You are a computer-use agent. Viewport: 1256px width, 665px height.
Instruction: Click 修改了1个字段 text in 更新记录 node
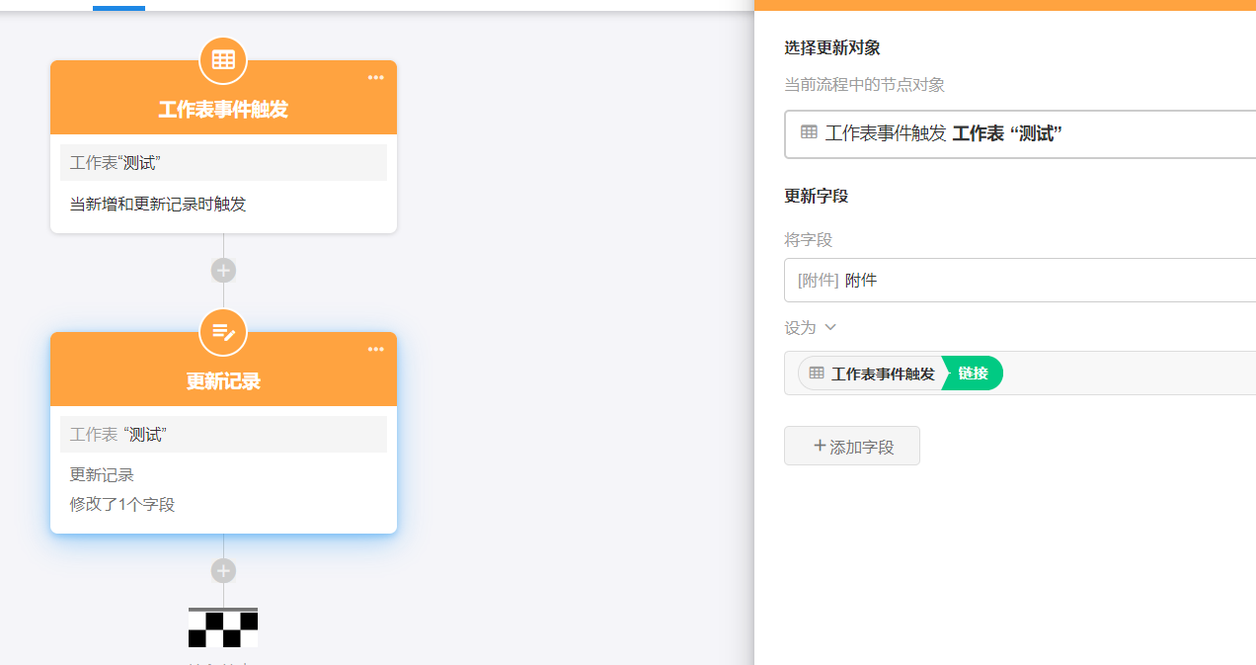coord(122,504)
